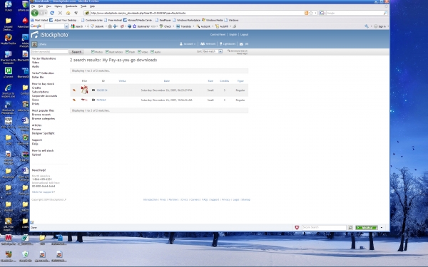Uncheck the Photos filter checkbox

[93, 51]
